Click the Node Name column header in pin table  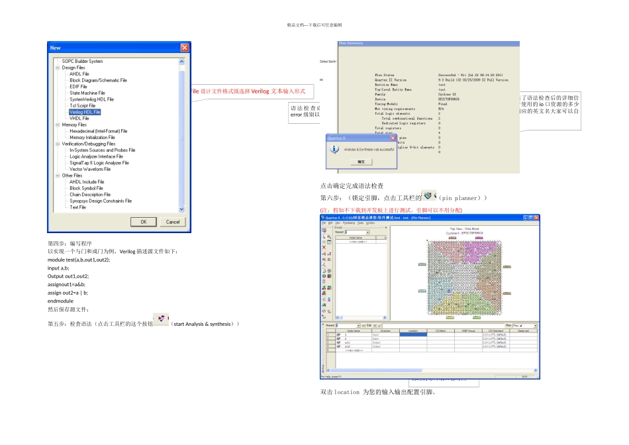pos(353,330)
